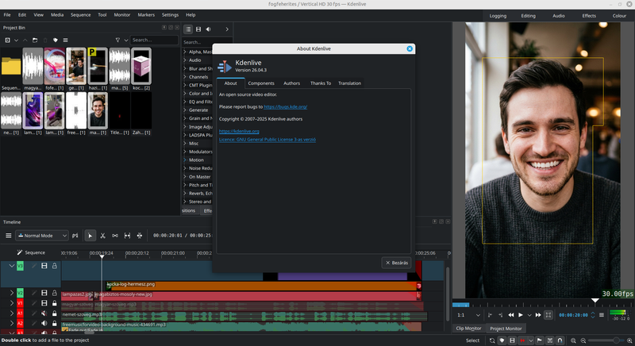This screenshot has width=635, height=346.
Task: Click the Sequence magic wand icon
Action: point(19,252)
